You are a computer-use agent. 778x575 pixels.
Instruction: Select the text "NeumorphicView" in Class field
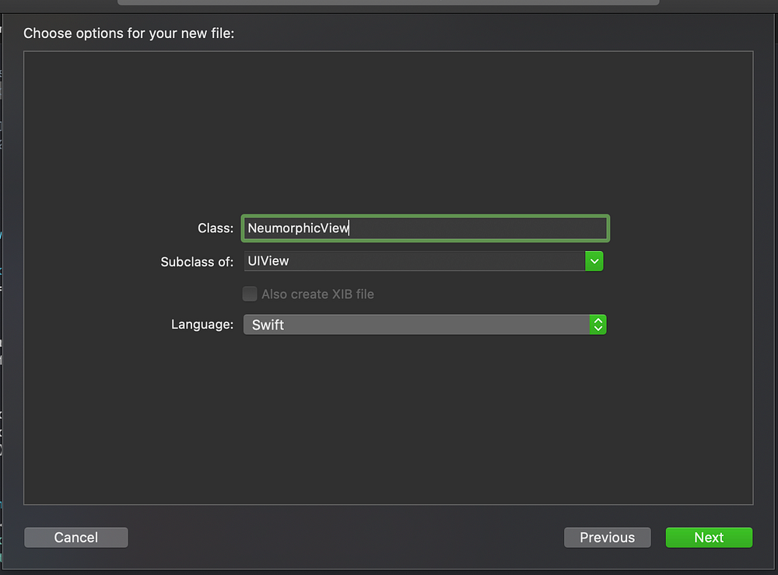point(296,228)
